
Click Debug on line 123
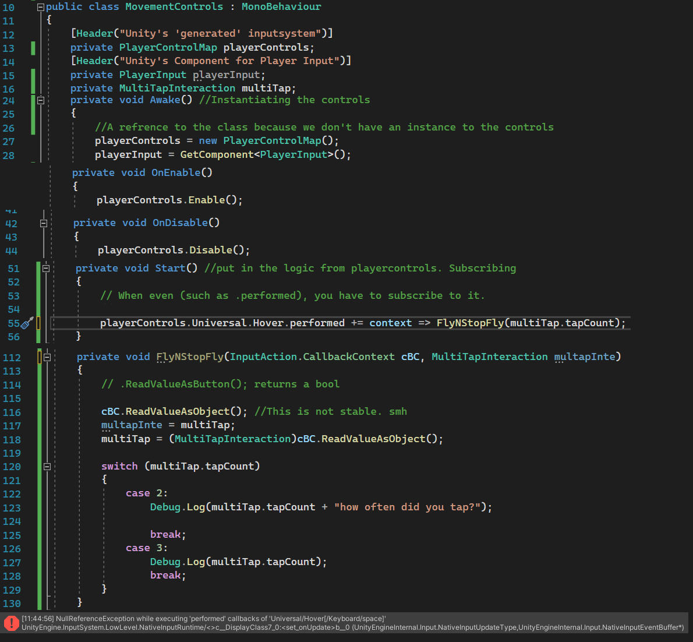click(x=165, y=507)
